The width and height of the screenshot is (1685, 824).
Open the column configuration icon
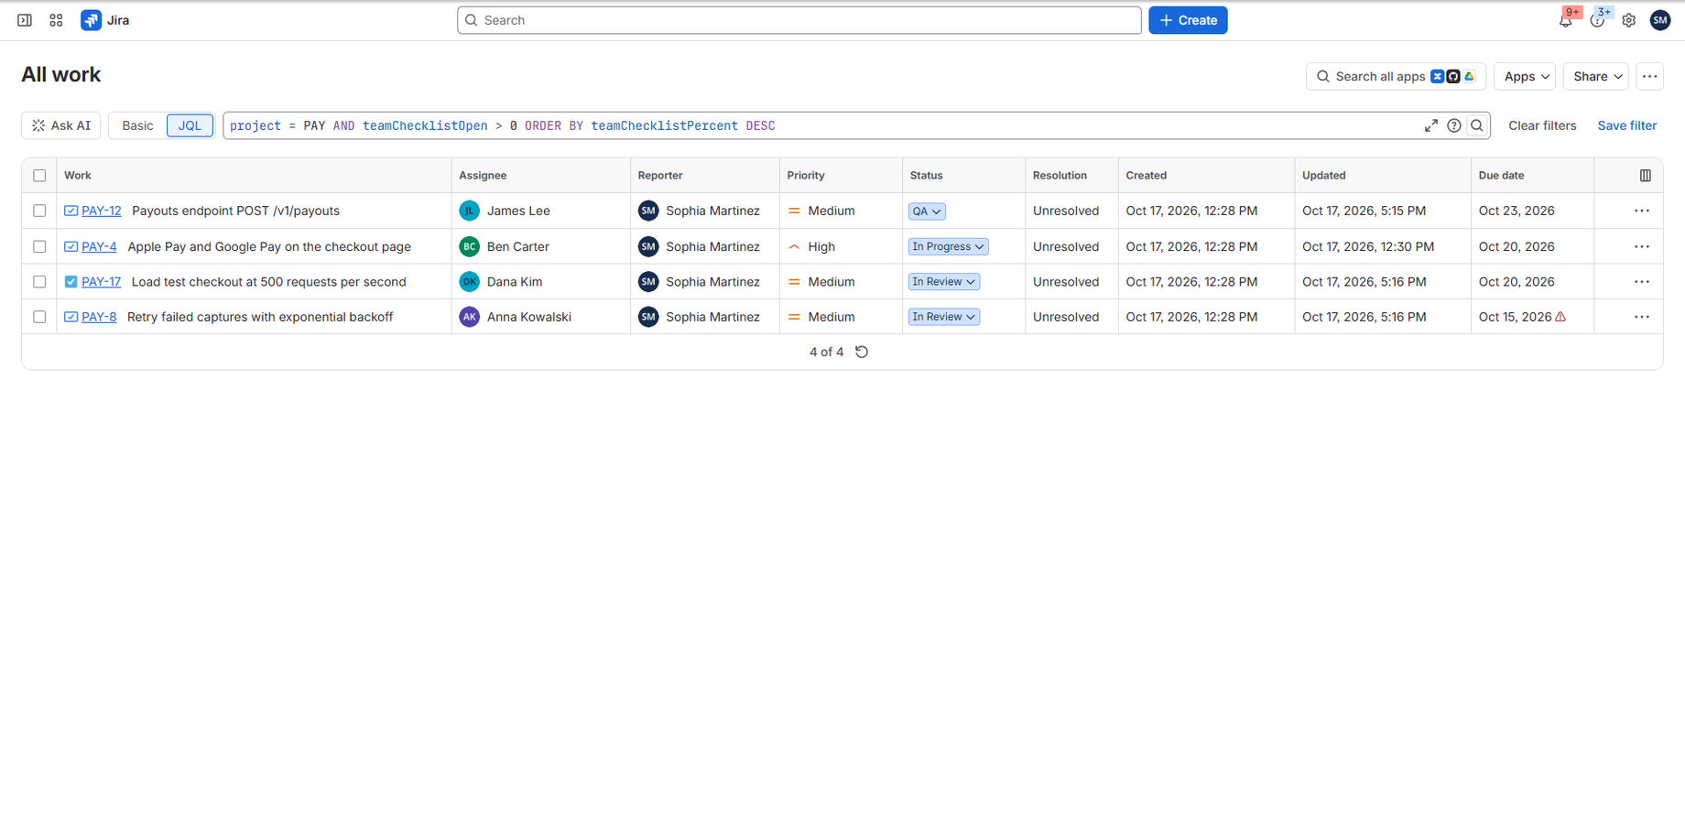[1645, 175]
